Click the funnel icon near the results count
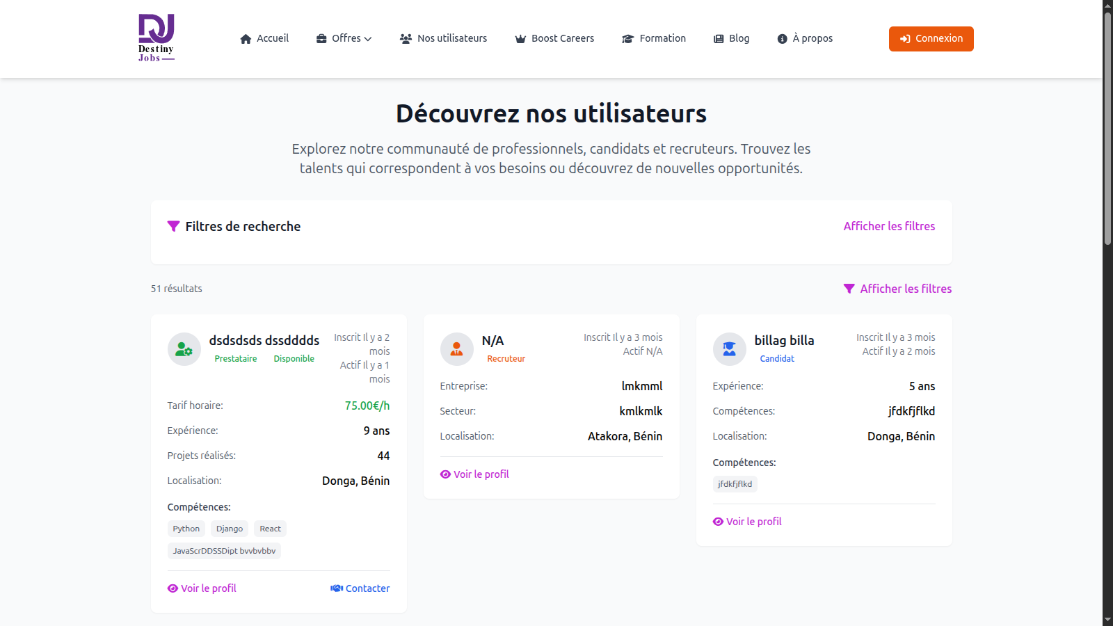 [849, 289]
